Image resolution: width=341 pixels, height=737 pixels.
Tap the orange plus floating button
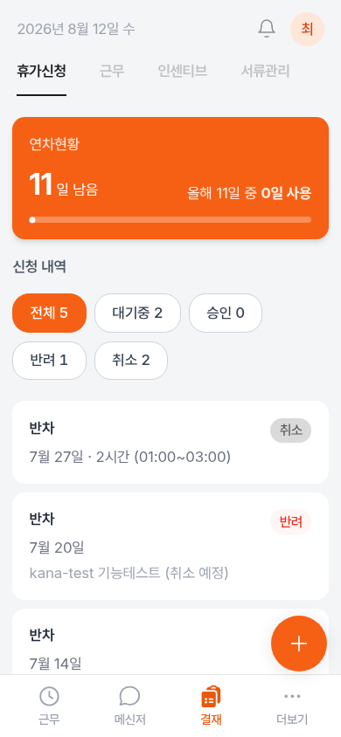299,644
